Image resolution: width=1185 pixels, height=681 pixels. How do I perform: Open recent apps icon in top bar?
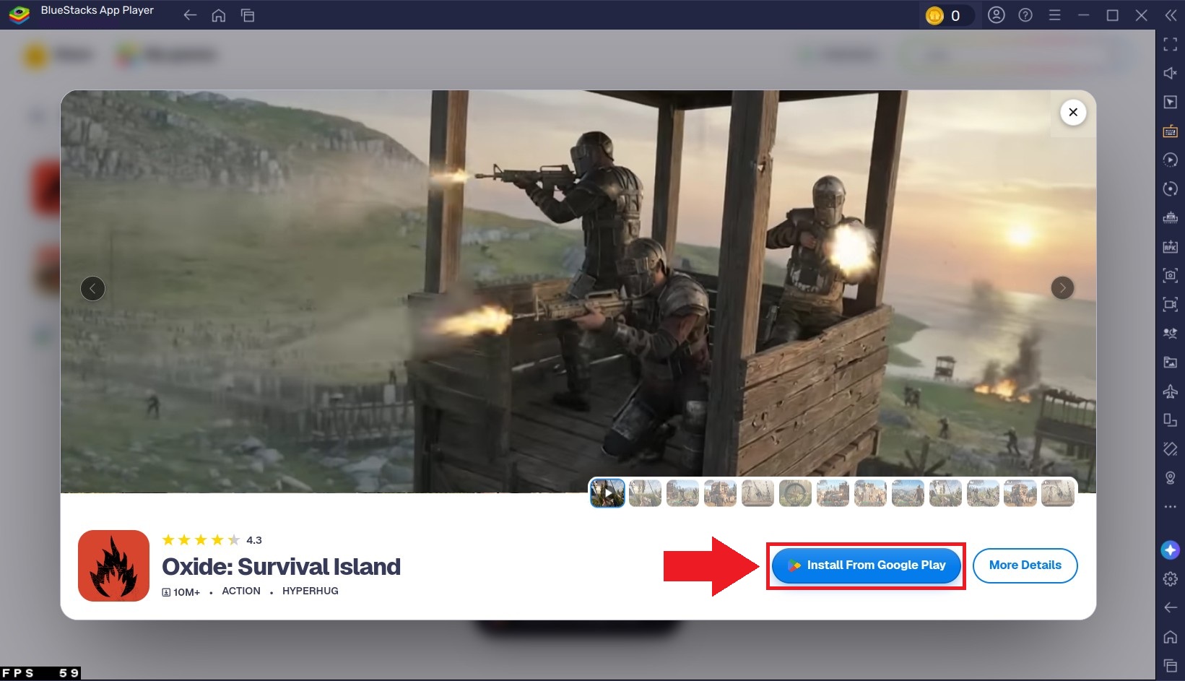tap(248, 15)
